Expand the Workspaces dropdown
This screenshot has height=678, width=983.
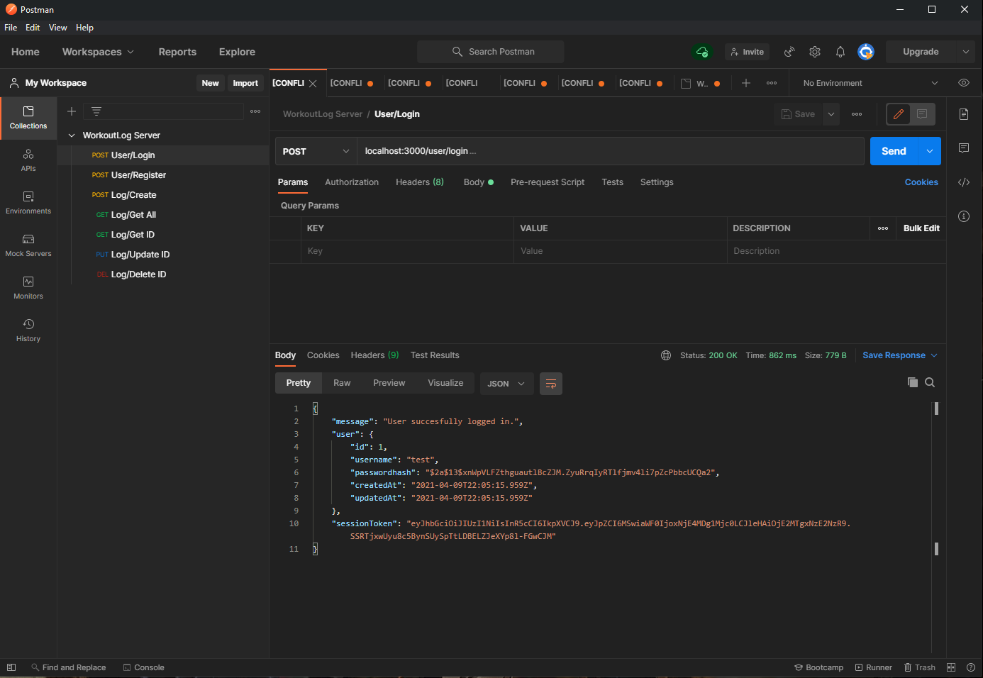pyautogui.click(x=98, y=52)
